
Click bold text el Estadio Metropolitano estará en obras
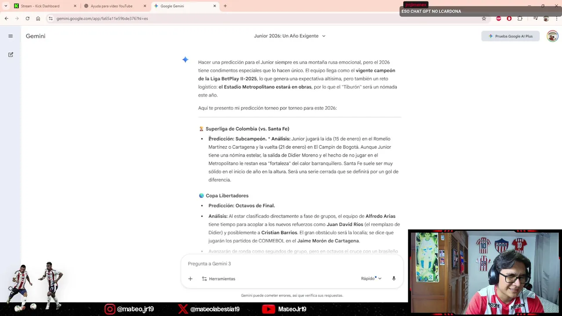265,87
